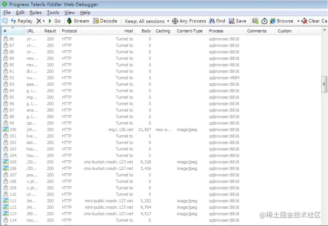Click the Remove X icon
The height and width of the screenshot is (226, 328).
(x=39, y=21)
